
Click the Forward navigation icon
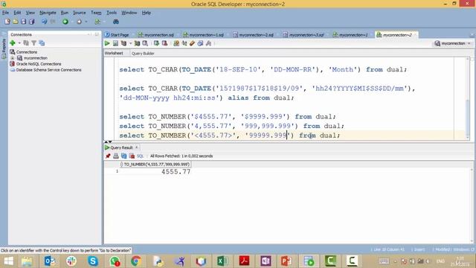tap(80, 22)
